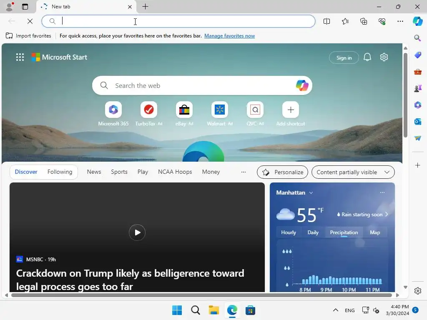This screenshot has height=320, width=427.
Task: Open a new tab with plus button
Action: coord(146,7)
